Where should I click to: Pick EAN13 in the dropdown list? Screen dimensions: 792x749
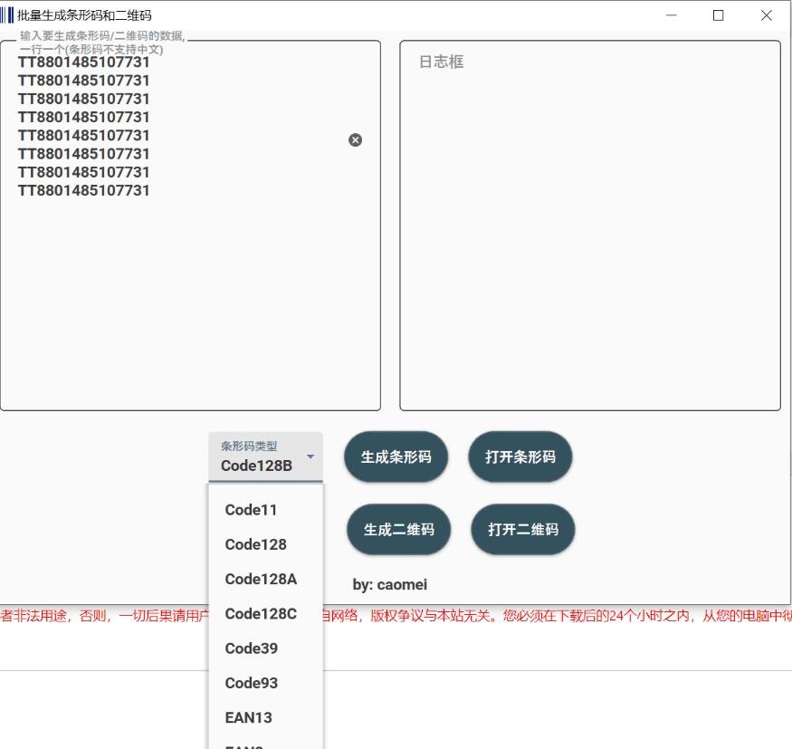coord(265,717)
